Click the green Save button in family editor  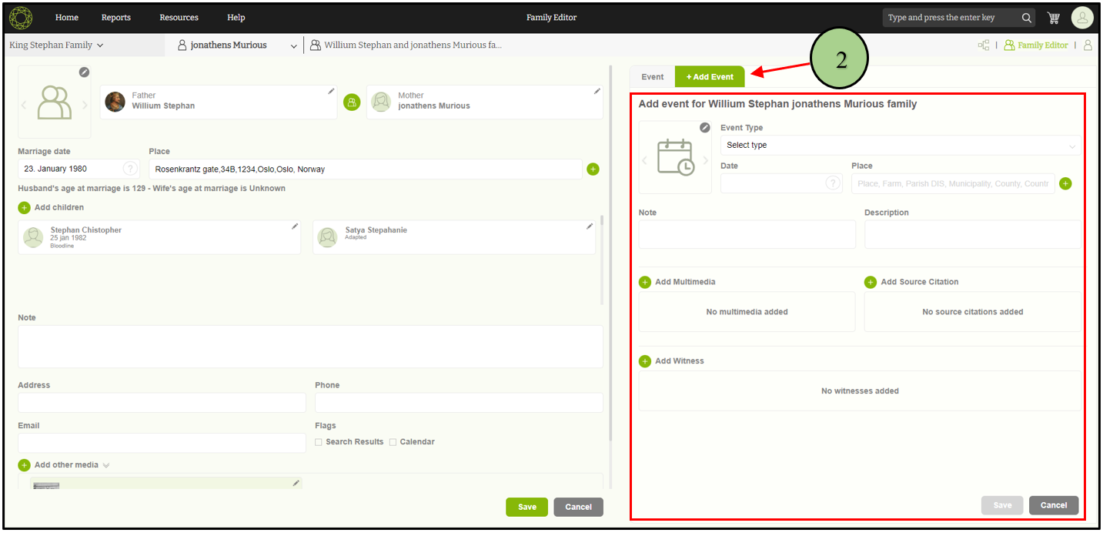[x=526, y=507]
